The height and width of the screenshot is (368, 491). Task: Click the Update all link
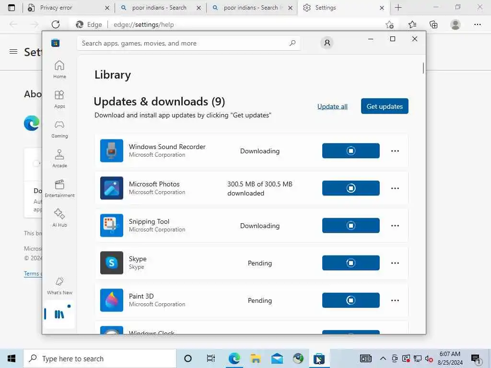tap(332, 106)
